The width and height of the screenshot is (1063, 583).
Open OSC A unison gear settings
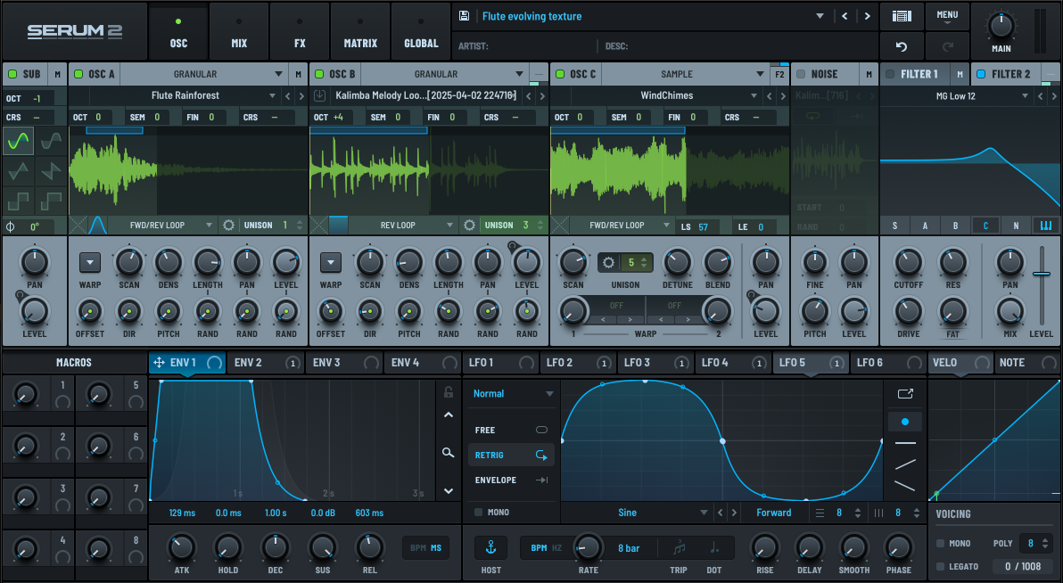coord(228,225)
